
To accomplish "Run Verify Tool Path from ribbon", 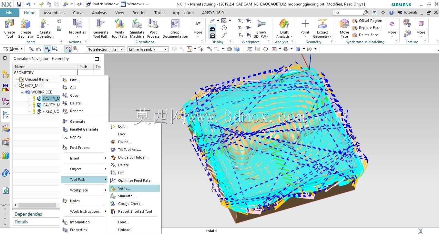I will tap(119, 28).
